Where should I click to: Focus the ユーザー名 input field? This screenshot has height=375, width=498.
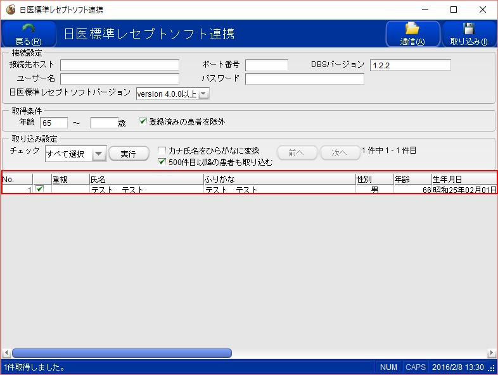point(120,79)
